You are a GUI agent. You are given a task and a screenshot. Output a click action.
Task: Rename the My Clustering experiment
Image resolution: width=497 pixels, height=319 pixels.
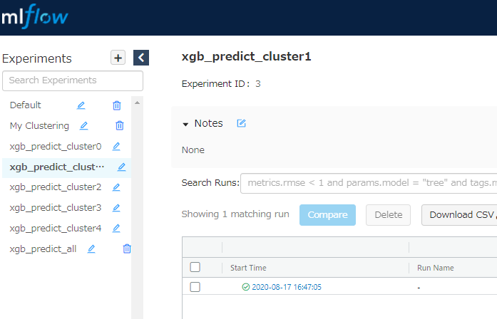pos(83,125)
